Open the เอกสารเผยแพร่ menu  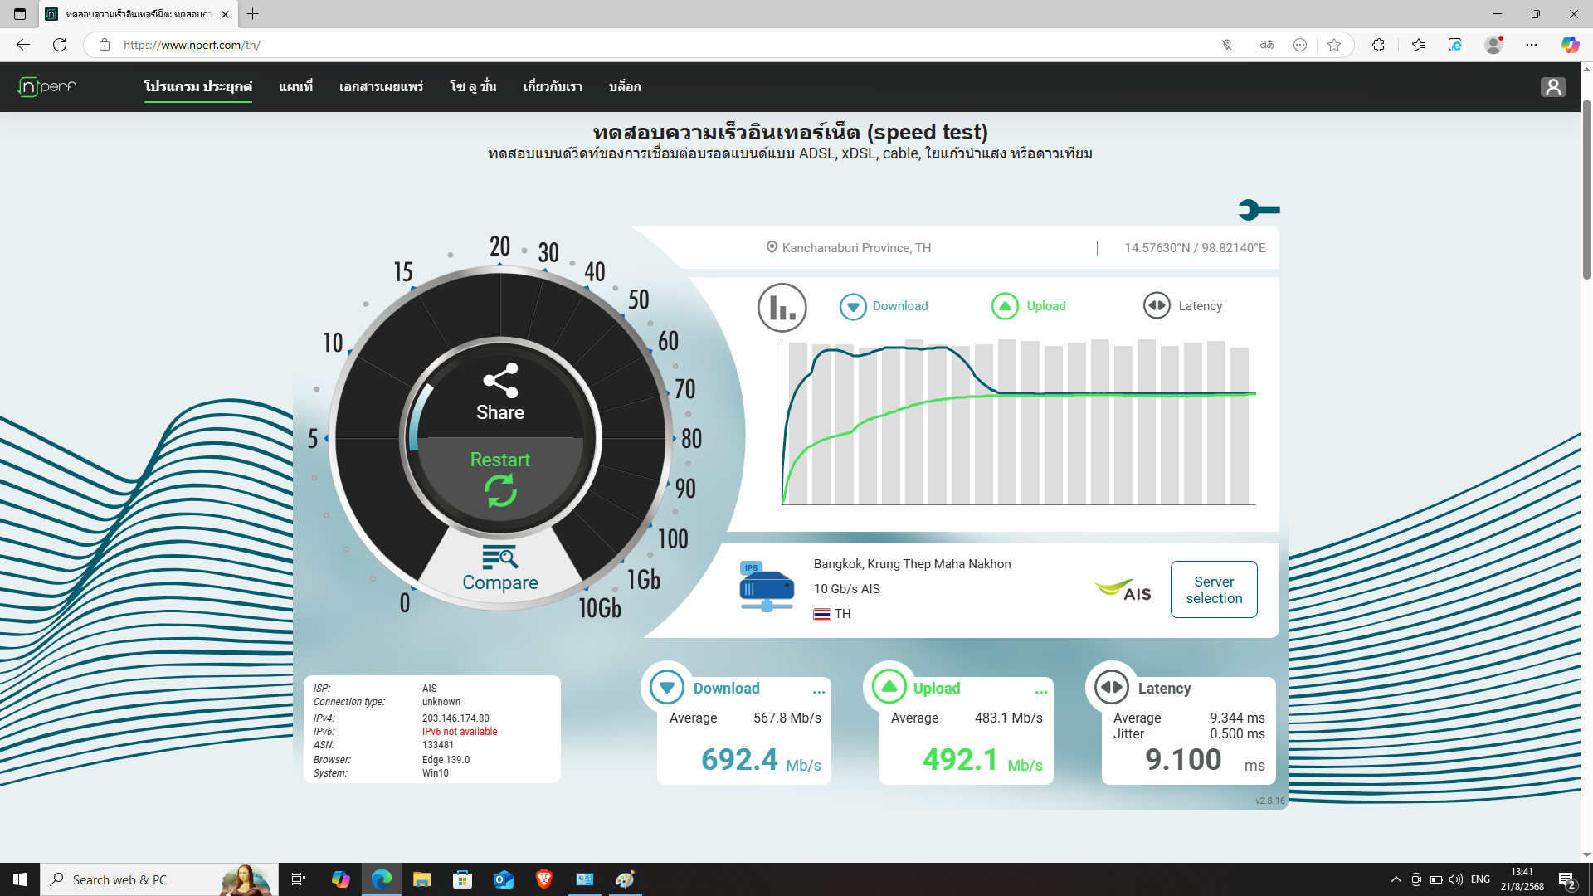tap(381, 87)
